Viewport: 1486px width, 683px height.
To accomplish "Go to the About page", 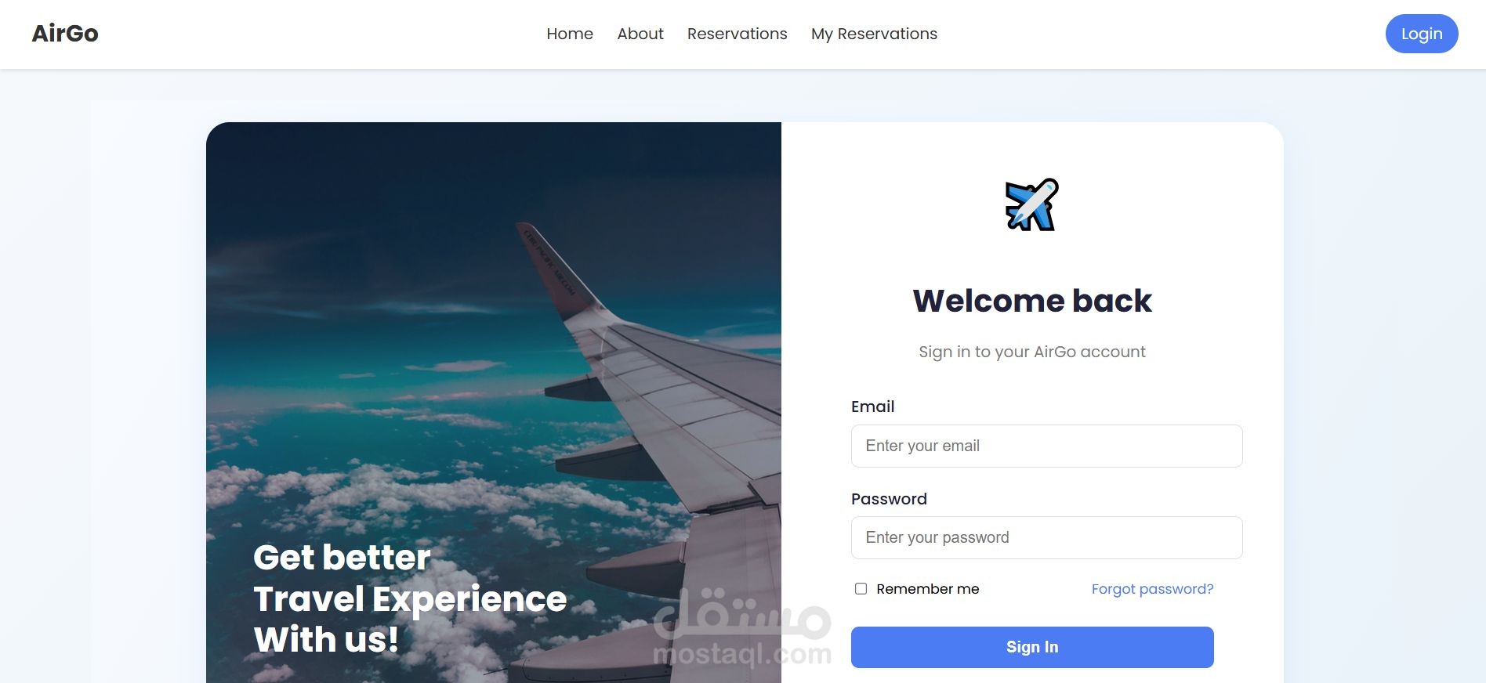I will pos(640,34).
